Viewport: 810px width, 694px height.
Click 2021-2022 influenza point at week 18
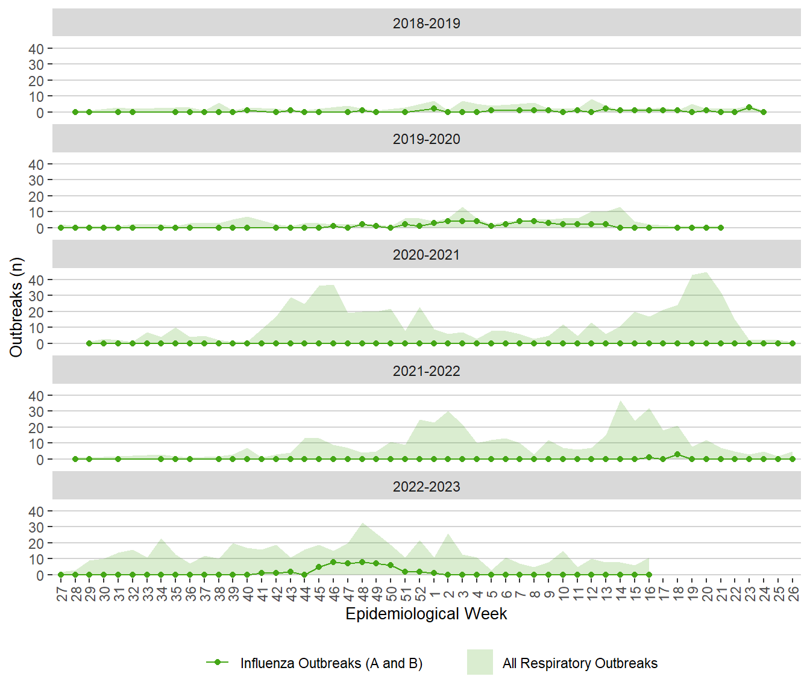click(677, 454)
